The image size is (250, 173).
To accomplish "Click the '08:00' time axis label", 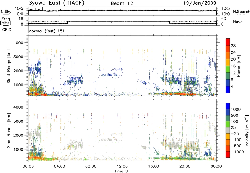I will pyautogui.click(x=91, y=166).
